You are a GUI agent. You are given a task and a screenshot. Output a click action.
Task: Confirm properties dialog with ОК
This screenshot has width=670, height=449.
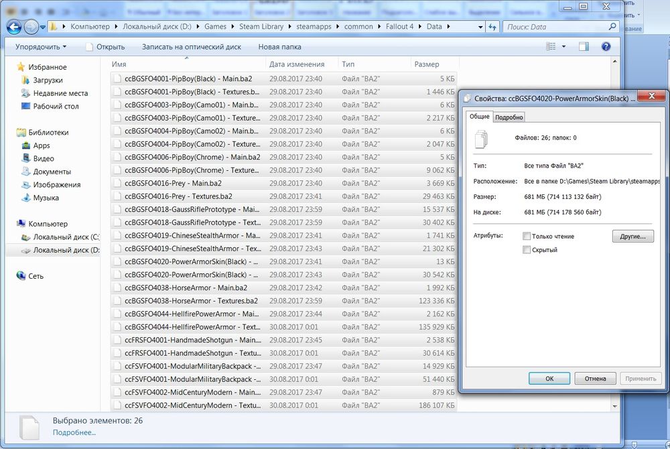549,379
